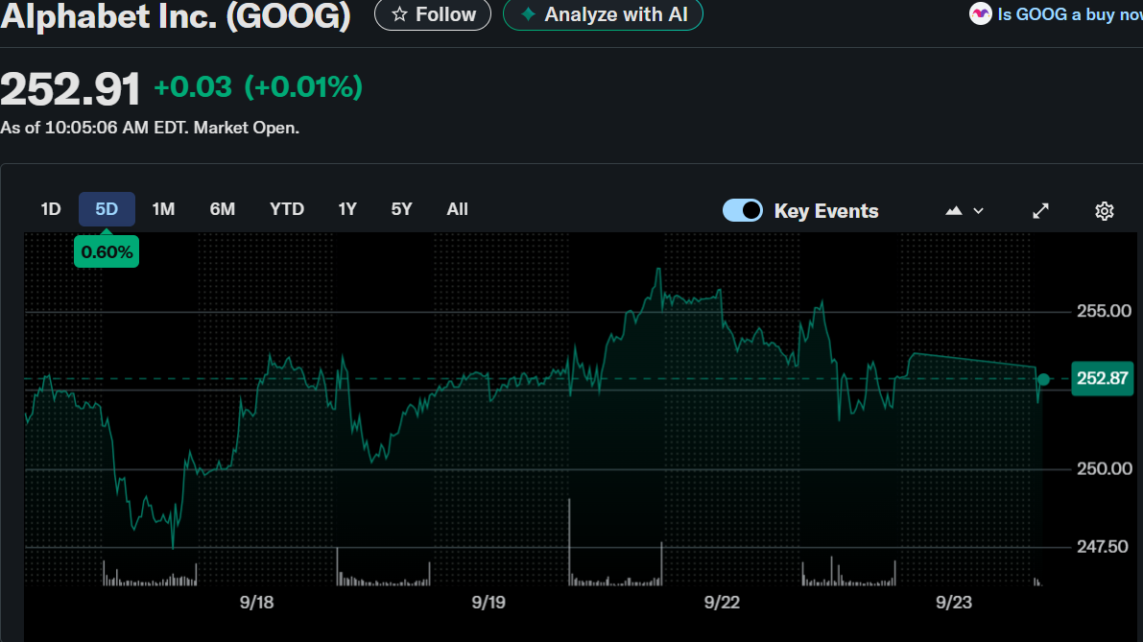Follow Alphabet Inc. stock

click(432, 14)
